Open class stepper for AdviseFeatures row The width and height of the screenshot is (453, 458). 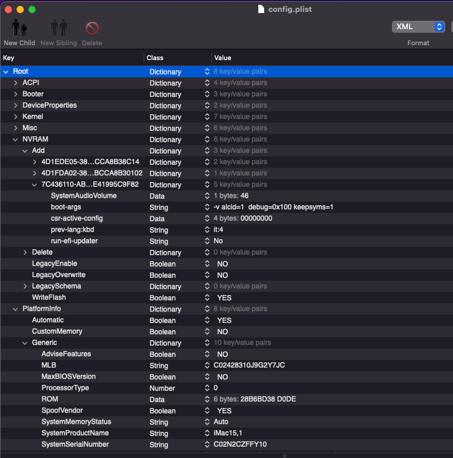pos(207,355)
